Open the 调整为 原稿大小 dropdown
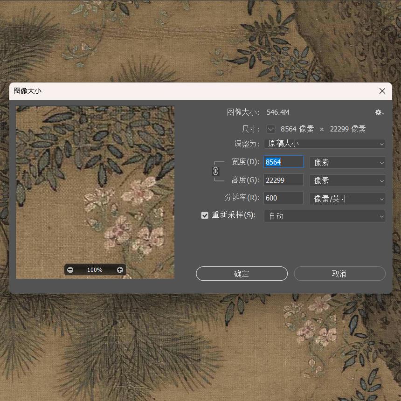The height and width of the screenshot is (401, 401). coord(325,144)
